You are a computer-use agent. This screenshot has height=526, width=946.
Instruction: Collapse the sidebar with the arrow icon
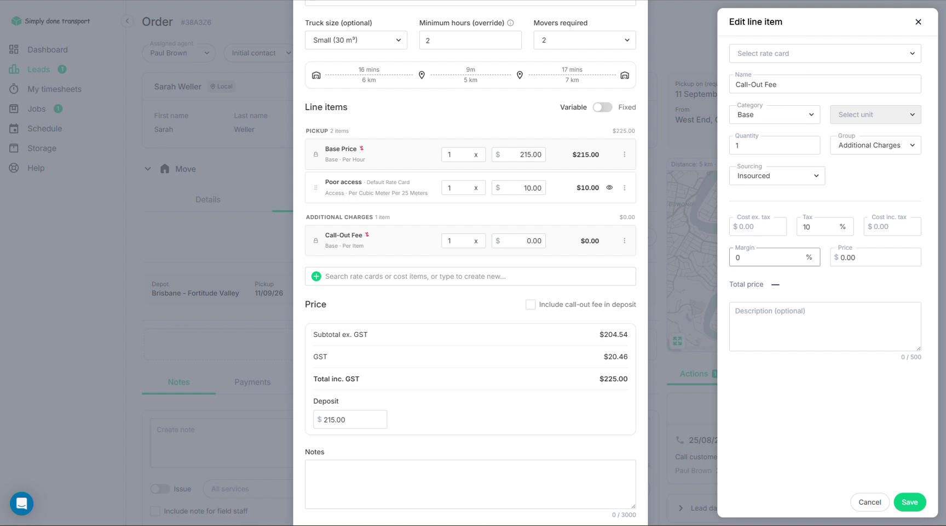coord(127,21)
